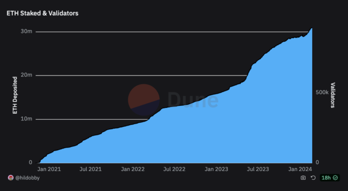The width and height of the screenshot is (348, 191).
Task: Click the camera screenshot icon
Action: [303, 178]
